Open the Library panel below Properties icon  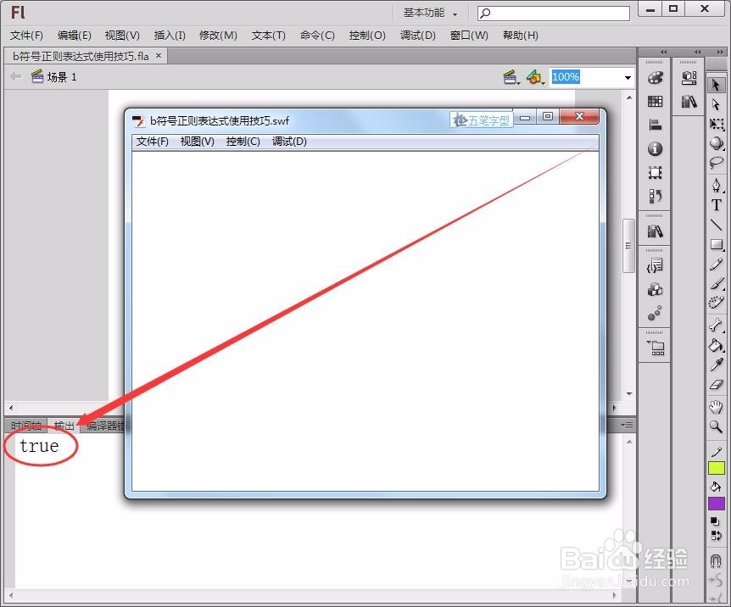689,101
